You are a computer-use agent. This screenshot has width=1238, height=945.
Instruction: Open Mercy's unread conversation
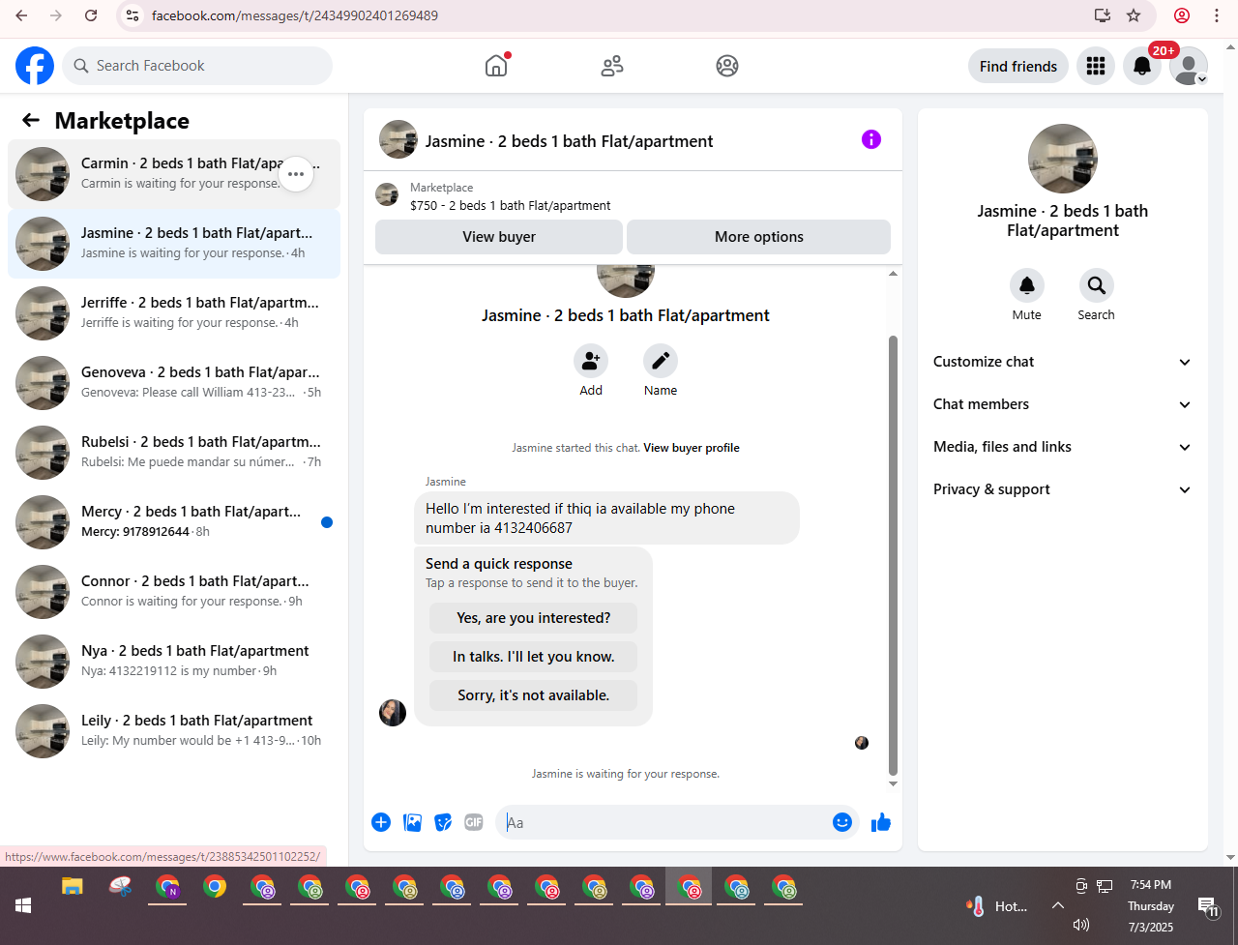pyautogui.click(x=174, y=522)
